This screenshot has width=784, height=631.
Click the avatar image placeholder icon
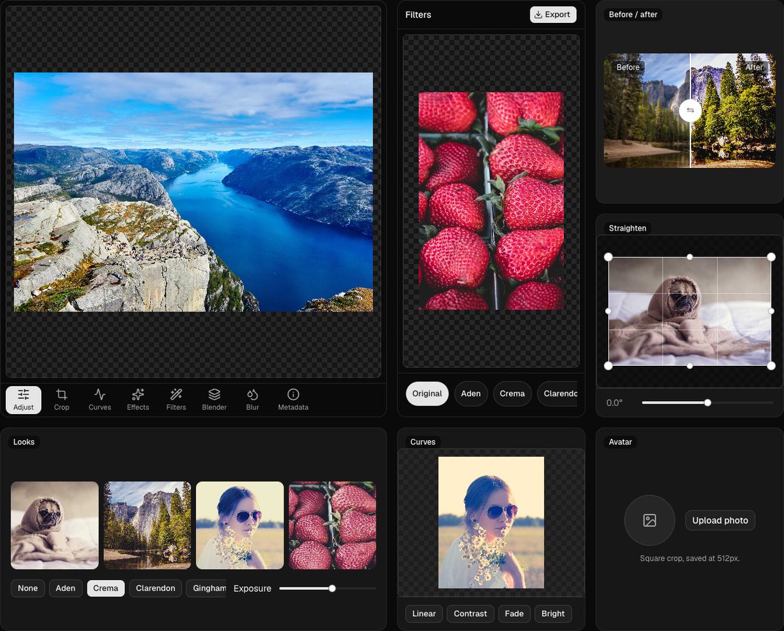point(649,521)
